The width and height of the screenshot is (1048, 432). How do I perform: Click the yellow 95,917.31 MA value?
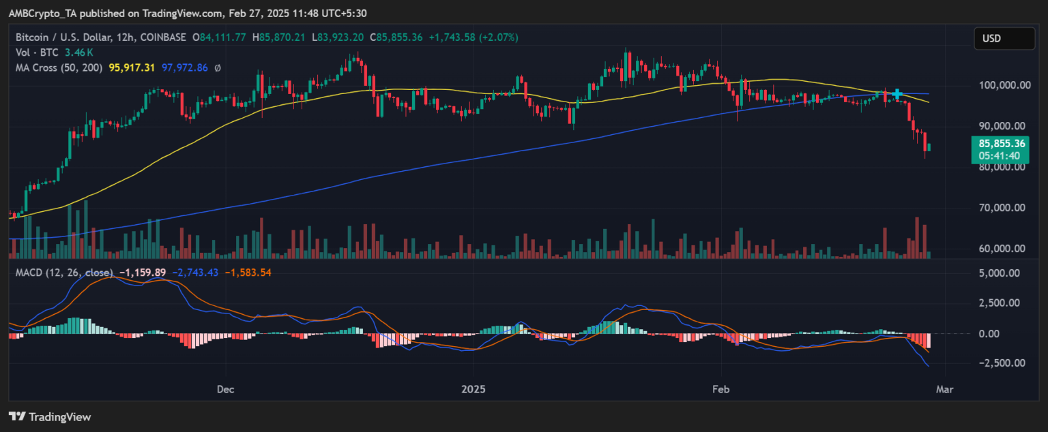point(132,68)
